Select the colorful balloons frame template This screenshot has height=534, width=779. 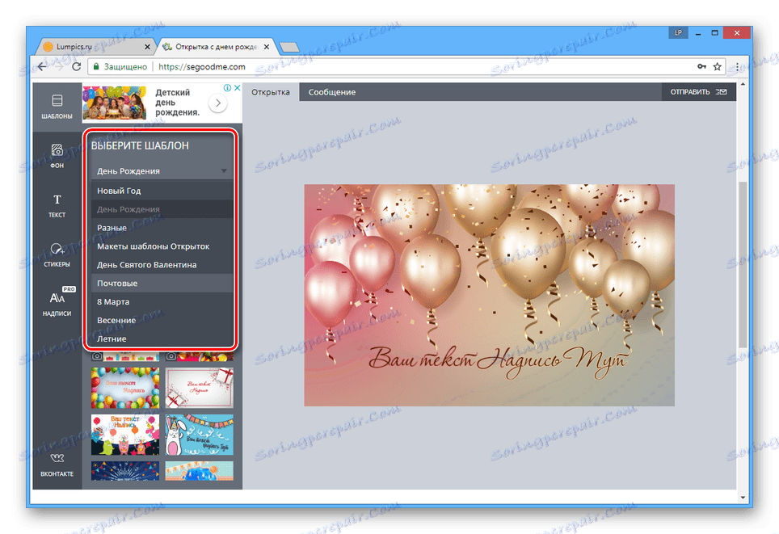click(x=125, y=388)
